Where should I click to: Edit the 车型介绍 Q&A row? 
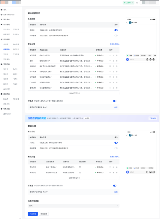(x=113, y=55)
